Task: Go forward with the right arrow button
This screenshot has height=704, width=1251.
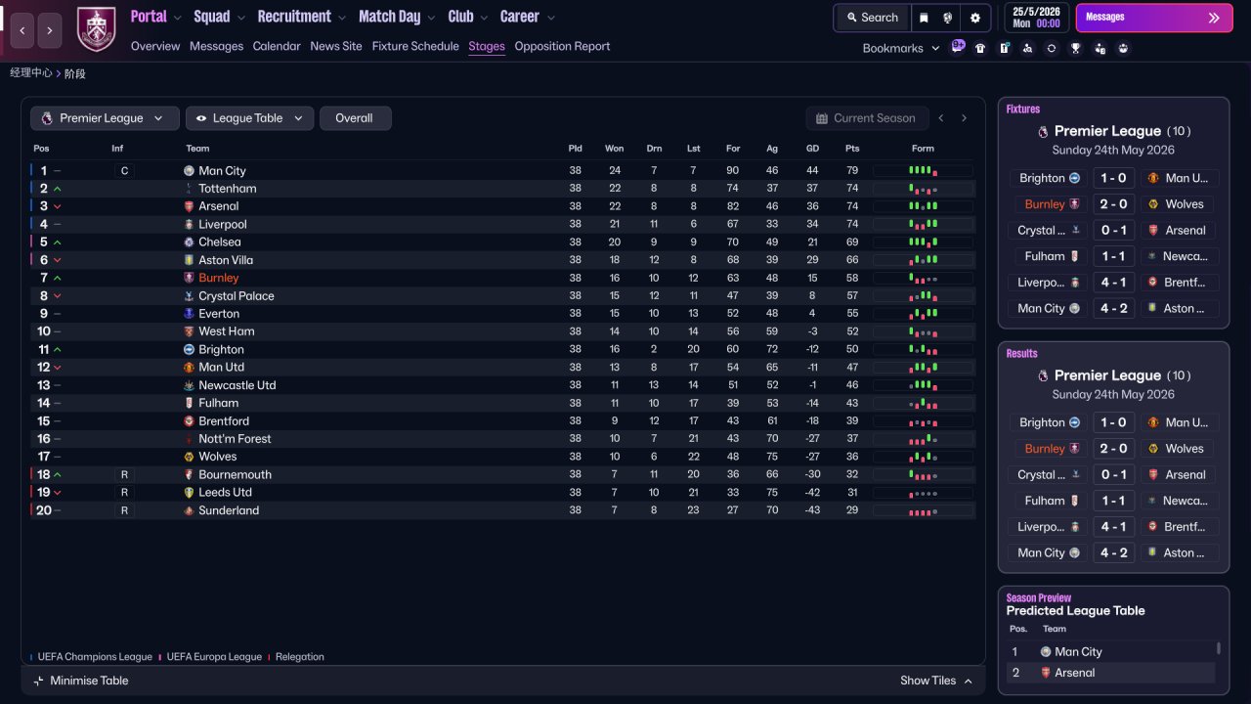Action: click(x=50, y=31)
